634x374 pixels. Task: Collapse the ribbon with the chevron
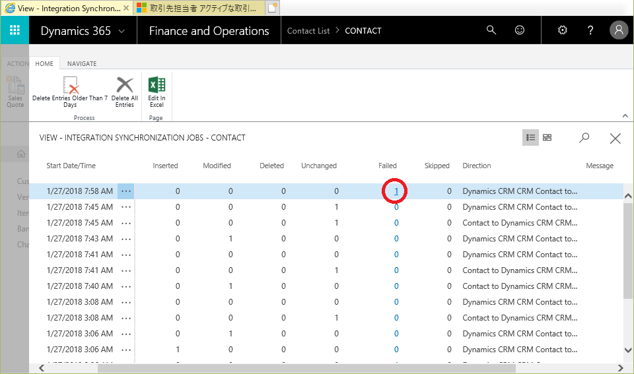625,116
